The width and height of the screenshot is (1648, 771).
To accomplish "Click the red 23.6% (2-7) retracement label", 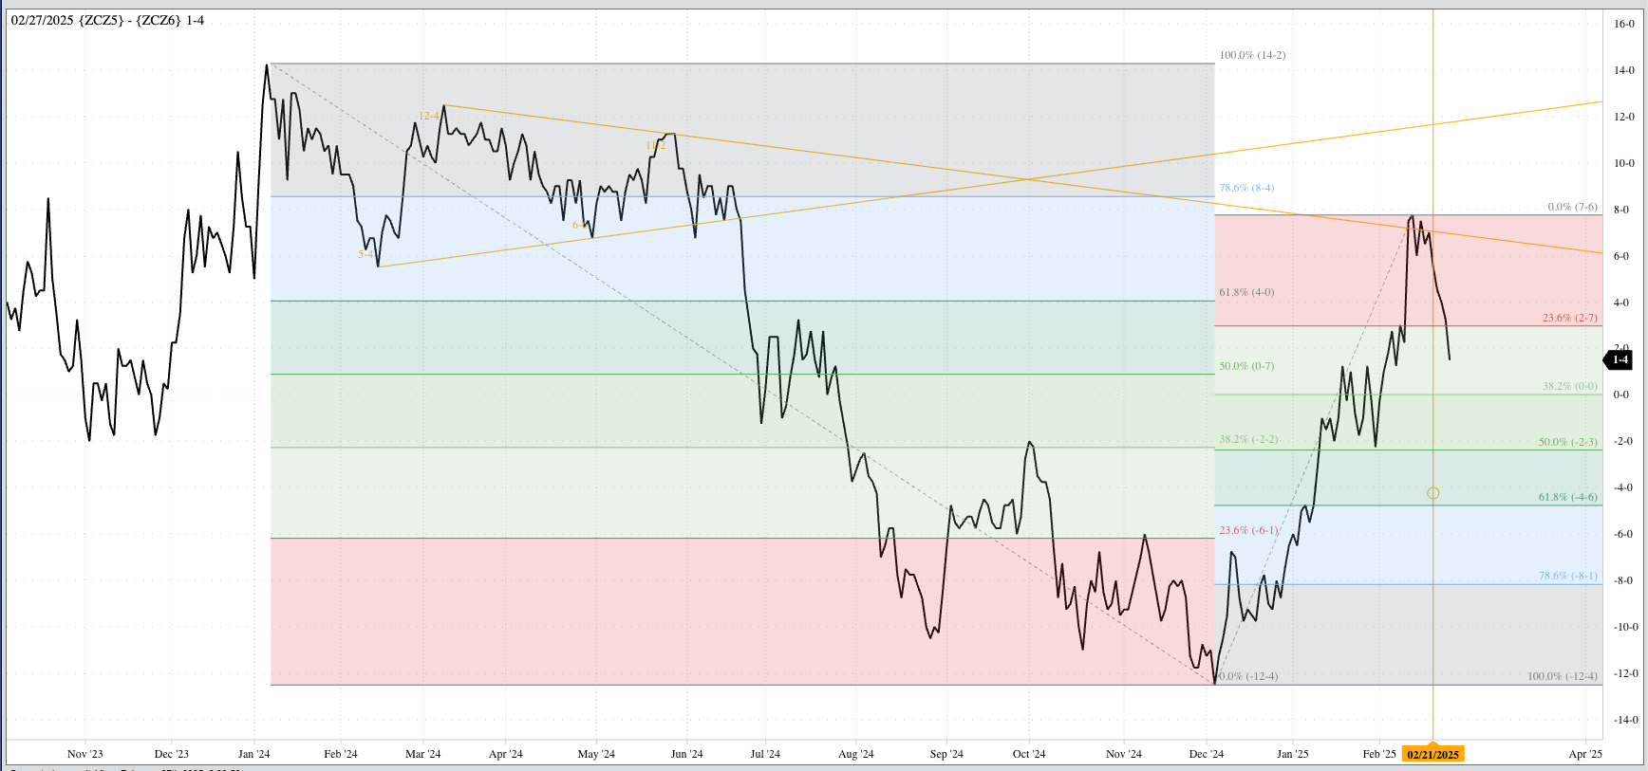I will click(x=1569, y=318).
